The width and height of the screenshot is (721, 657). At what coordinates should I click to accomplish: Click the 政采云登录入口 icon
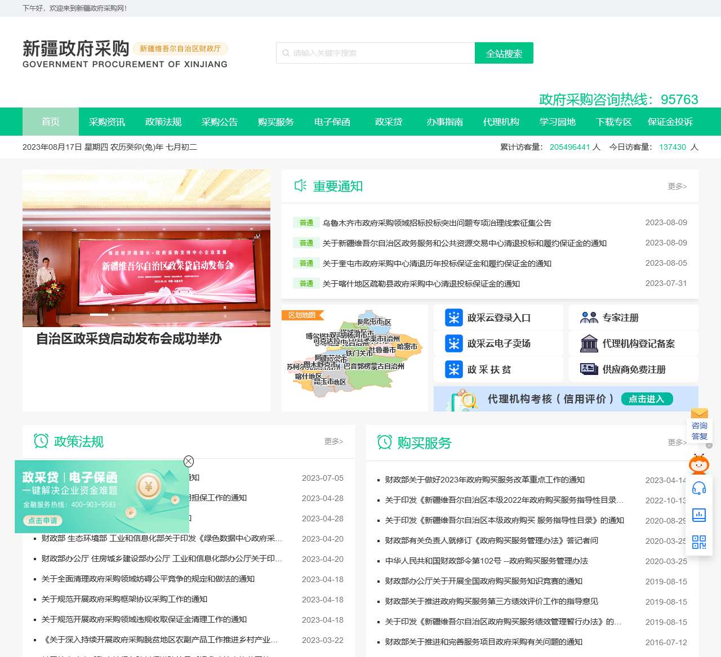pos(453,318)
